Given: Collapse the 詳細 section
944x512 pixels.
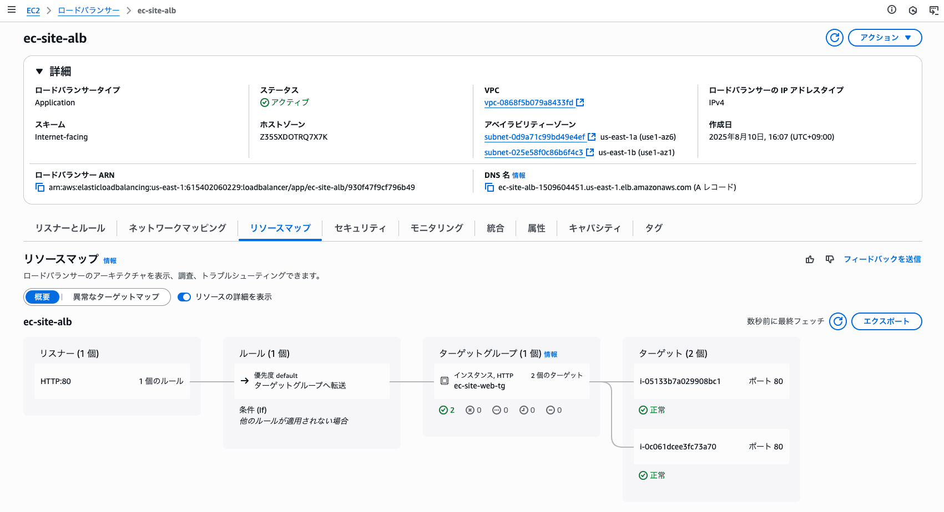Looking at the screenshot, I should [39, 71].
